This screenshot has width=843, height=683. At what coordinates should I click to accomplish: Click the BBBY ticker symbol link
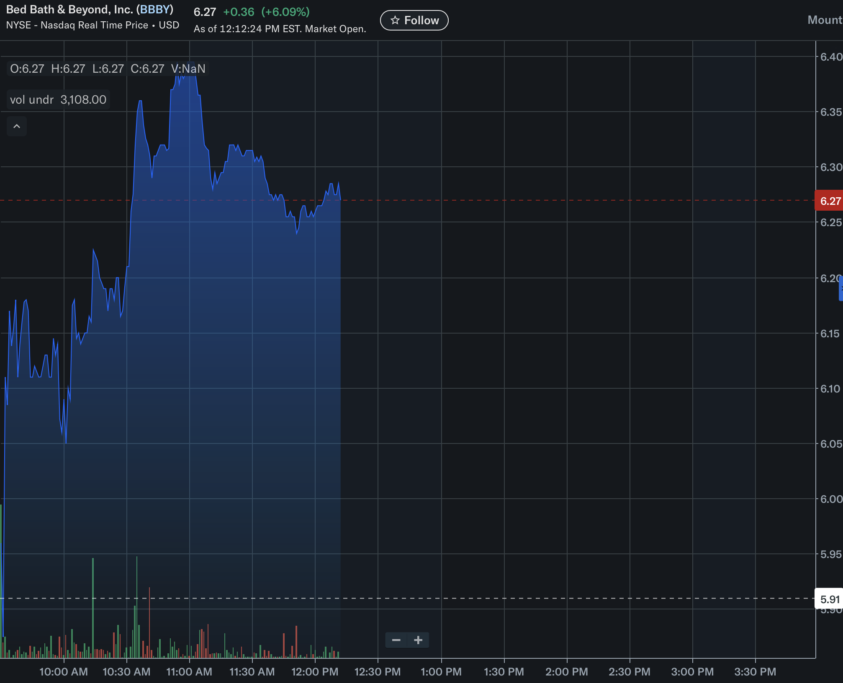(x=155, y=9)
